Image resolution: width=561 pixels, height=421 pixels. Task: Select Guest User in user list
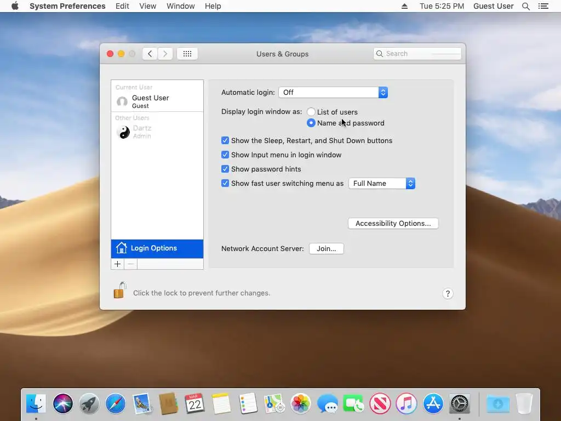(x=157, y=101)
